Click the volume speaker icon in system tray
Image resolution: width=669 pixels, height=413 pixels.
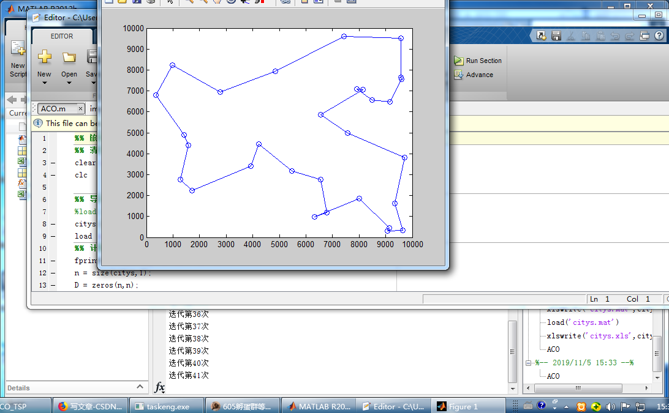coord(611,406)
